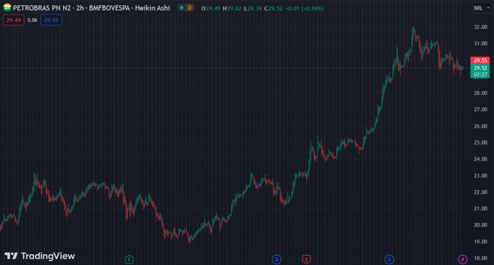Click the O29.49 open value

211,8
